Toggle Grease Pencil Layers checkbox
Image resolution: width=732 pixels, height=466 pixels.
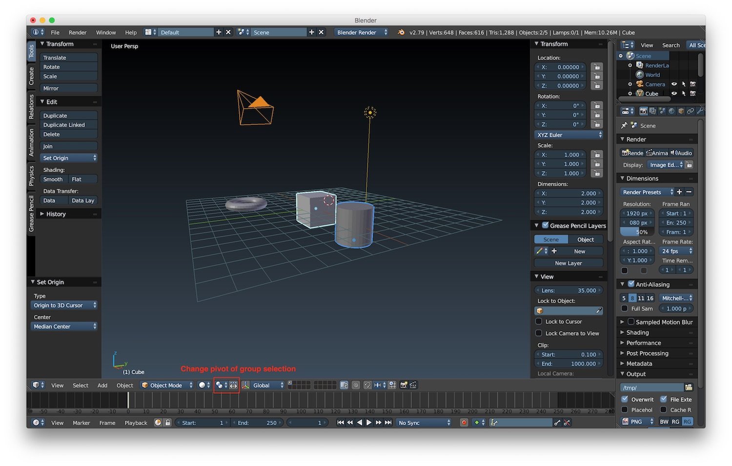tap(545, 225)
